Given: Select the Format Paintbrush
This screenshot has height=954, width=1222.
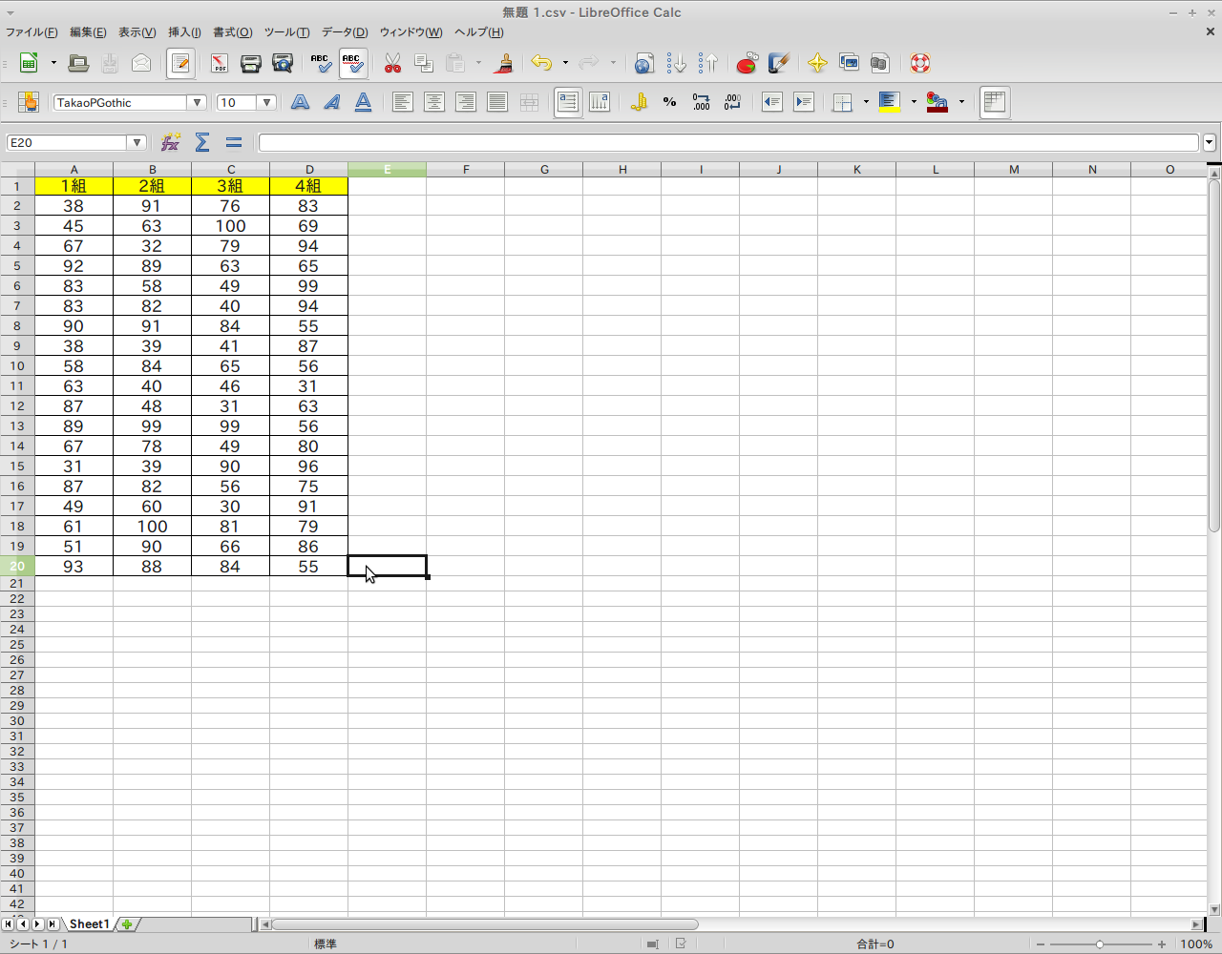Looking at the screenshot, I should pyautogui.click(x=505, y=63).
